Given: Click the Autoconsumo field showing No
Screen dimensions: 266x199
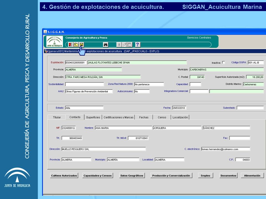Looking at the screenshot, I should (142, 91).
